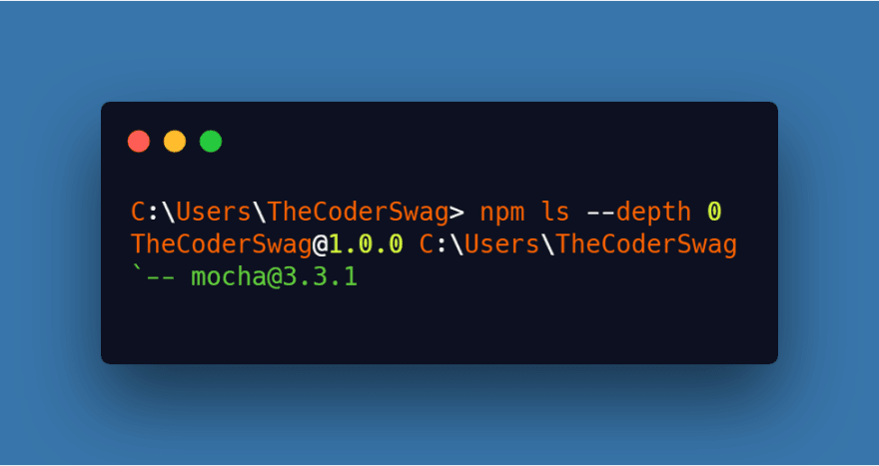The width and height of the screenshot is (879, 466).
Task: Click the empty dark area below mocha line
Action: [x=439, y=327]
